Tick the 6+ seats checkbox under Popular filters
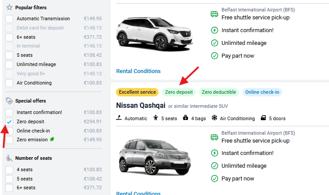This screenshot has height=195, width=329. [9, 37]
